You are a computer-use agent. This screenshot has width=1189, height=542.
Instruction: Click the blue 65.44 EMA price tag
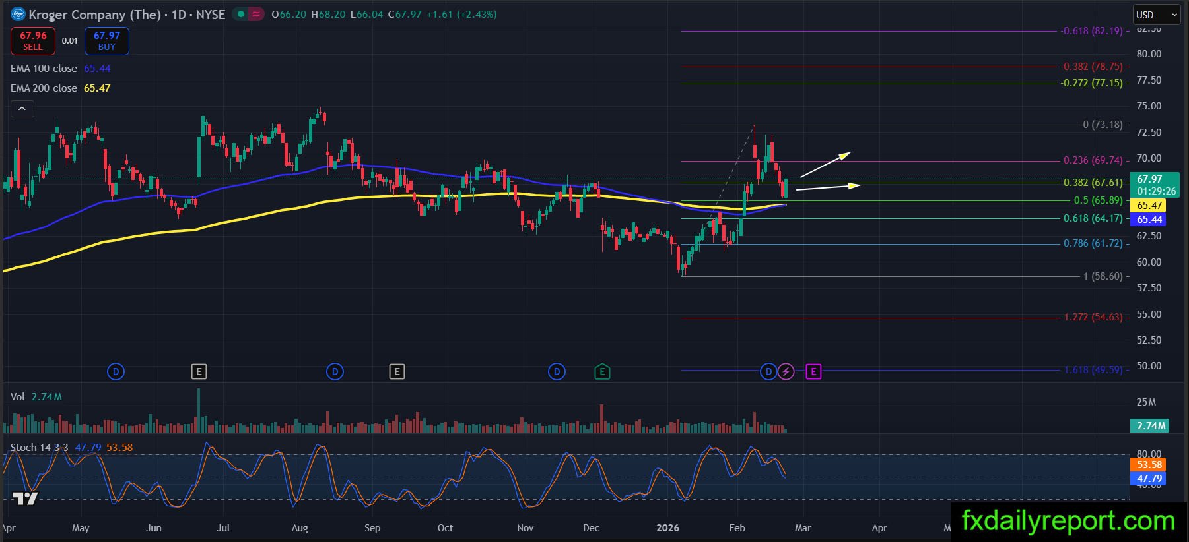pyautogui.click(x=1149, y=220)
